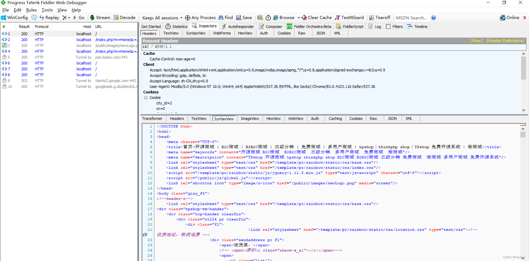Open the response Transformer tab
Screen dimensions: 529x261
click(152, 119)
